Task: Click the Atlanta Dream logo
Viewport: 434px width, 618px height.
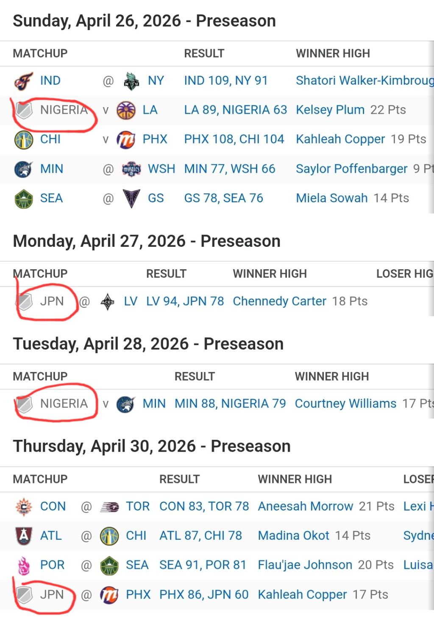Action: pyautogui.click(x=24, y=536)
